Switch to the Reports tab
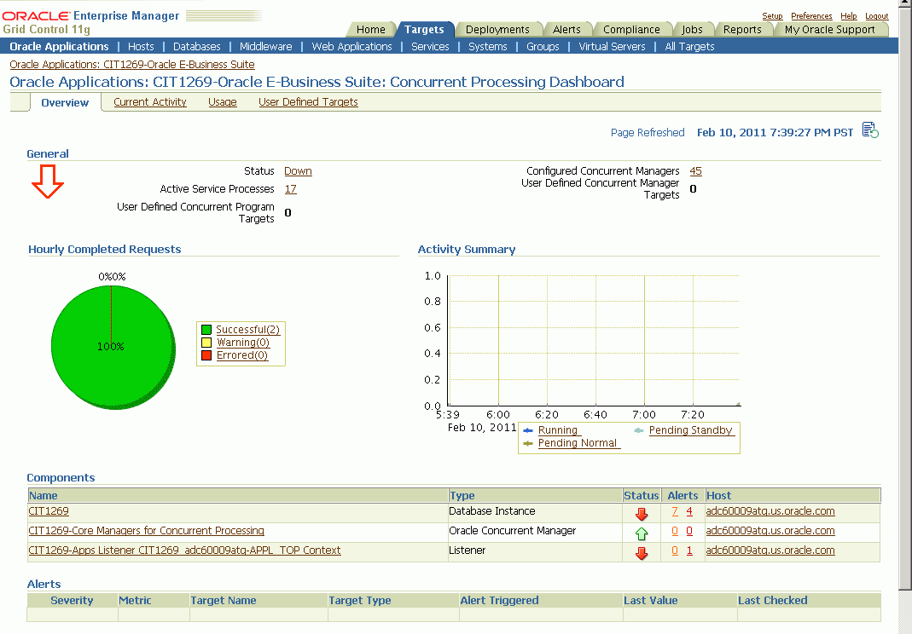Image resolution: width=912 pixels, height=634 pixels. pos(742,30)
